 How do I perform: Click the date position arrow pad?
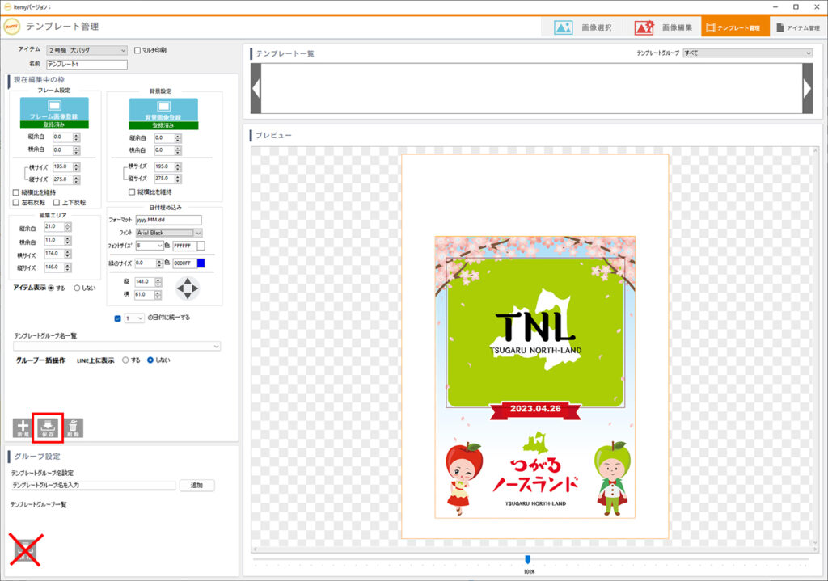188,288
